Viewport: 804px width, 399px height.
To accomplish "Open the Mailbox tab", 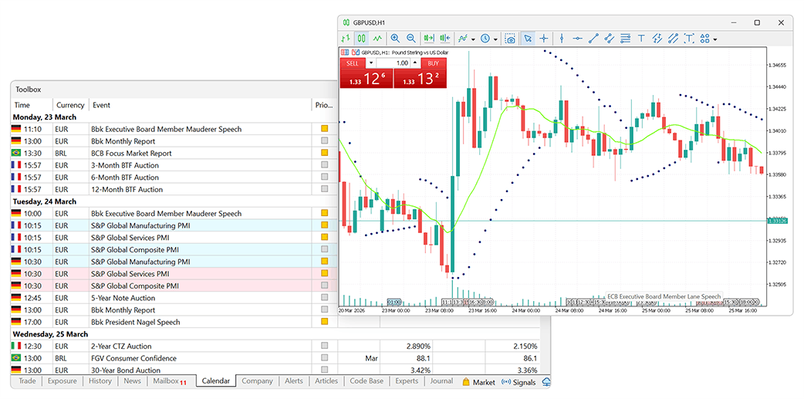I will [x=171, y=381].
